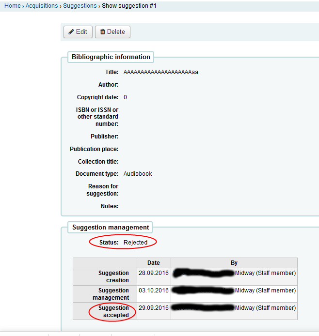Click the 03.10.2016 management date cell
This screenshot has width=319, height=336.
coord(154,291)
